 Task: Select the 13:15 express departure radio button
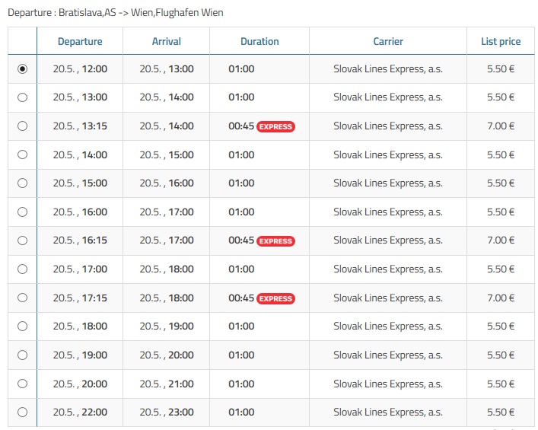tap(22, 126)
